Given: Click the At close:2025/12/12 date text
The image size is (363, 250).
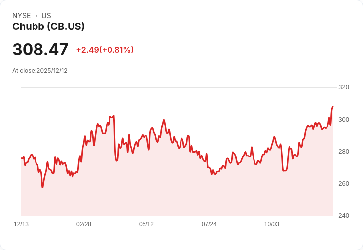Looking at the screenshot, I should tap(40, 71).
